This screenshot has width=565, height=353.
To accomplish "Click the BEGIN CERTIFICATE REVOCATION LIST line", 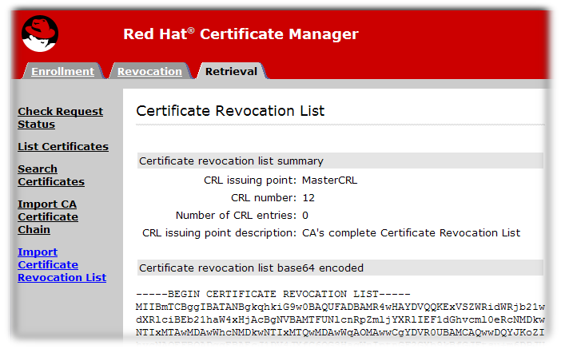I will pos(273,294).
